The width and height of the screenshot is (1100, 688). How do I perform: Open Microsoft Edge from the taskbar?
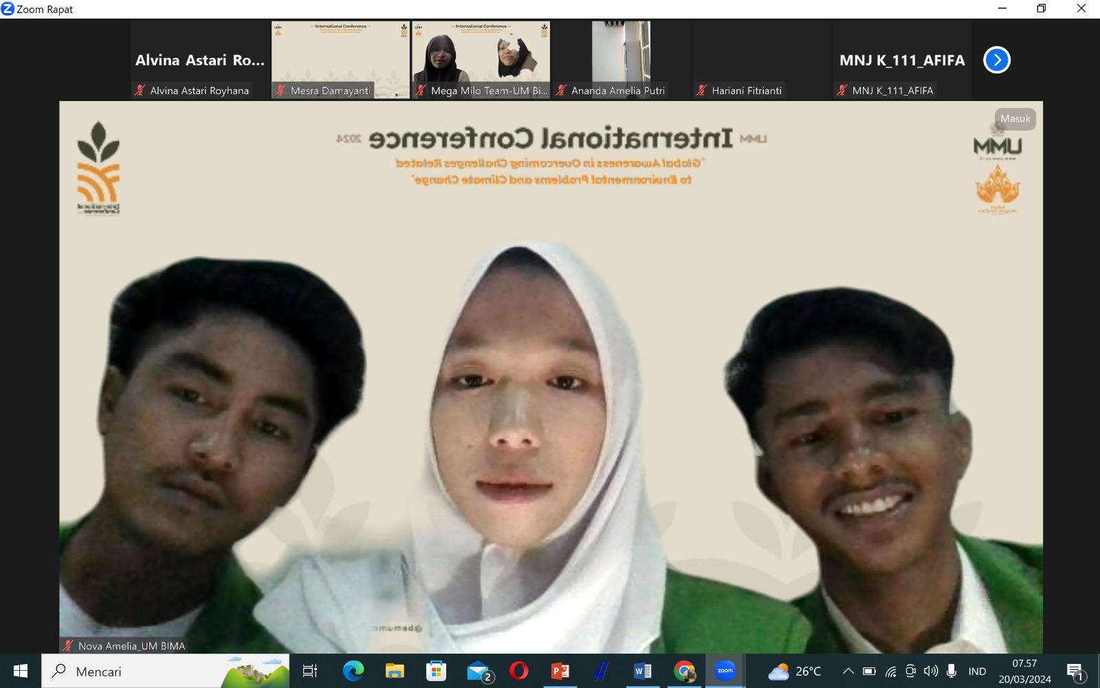pyautogui.click(x=353, y=671)
